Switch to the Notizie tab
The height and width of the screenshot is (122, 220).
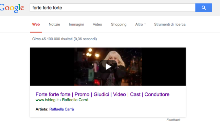pos(54,24)
